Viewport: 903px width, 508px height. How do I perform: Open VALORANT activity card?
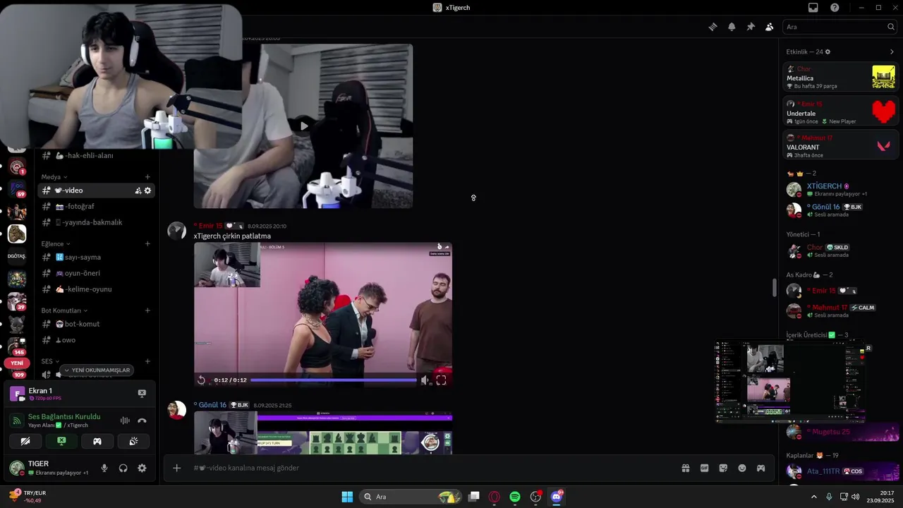pos(840,146)
